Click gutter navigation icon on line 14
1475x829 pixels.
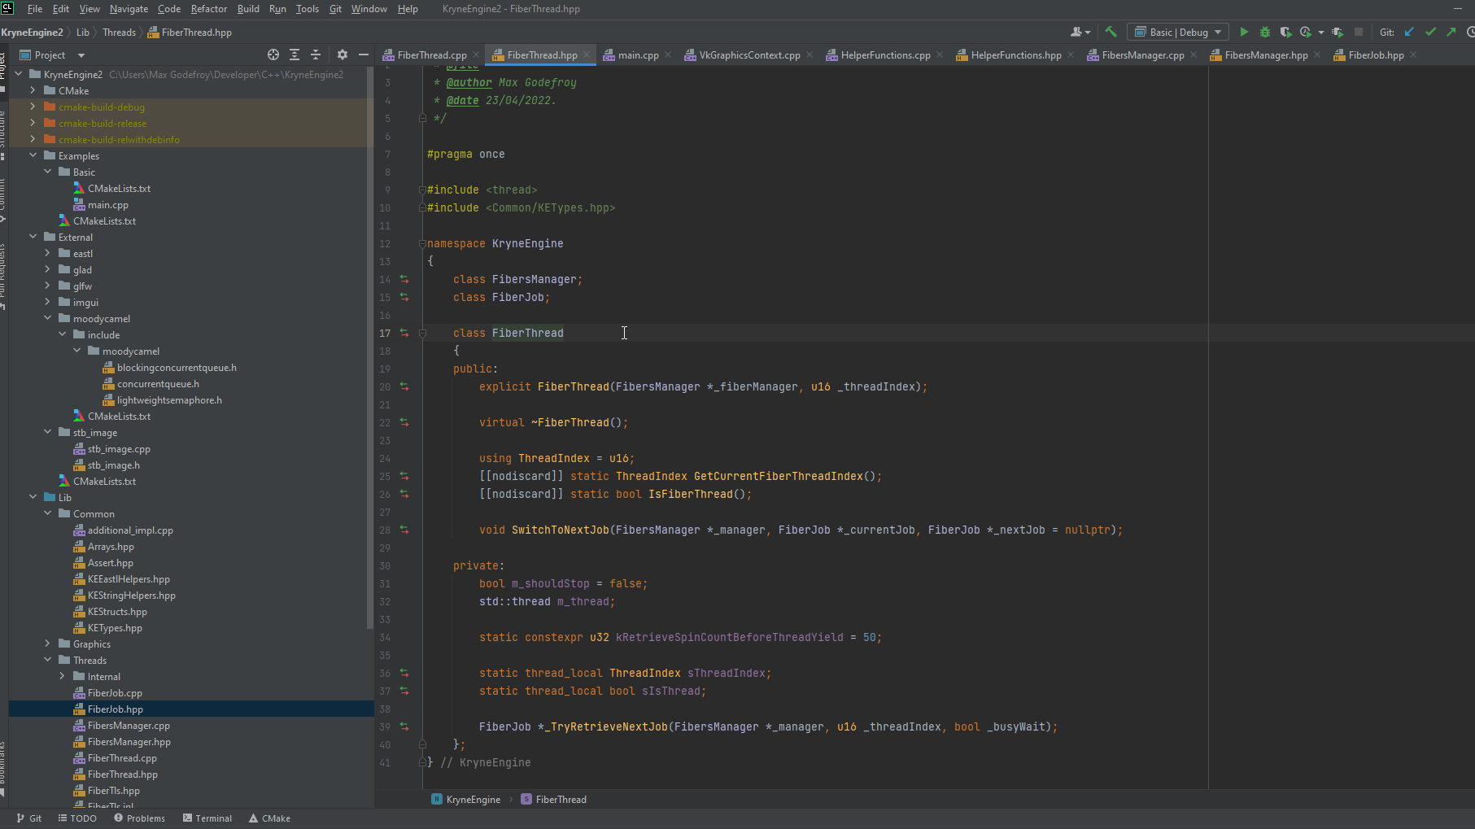404,279
